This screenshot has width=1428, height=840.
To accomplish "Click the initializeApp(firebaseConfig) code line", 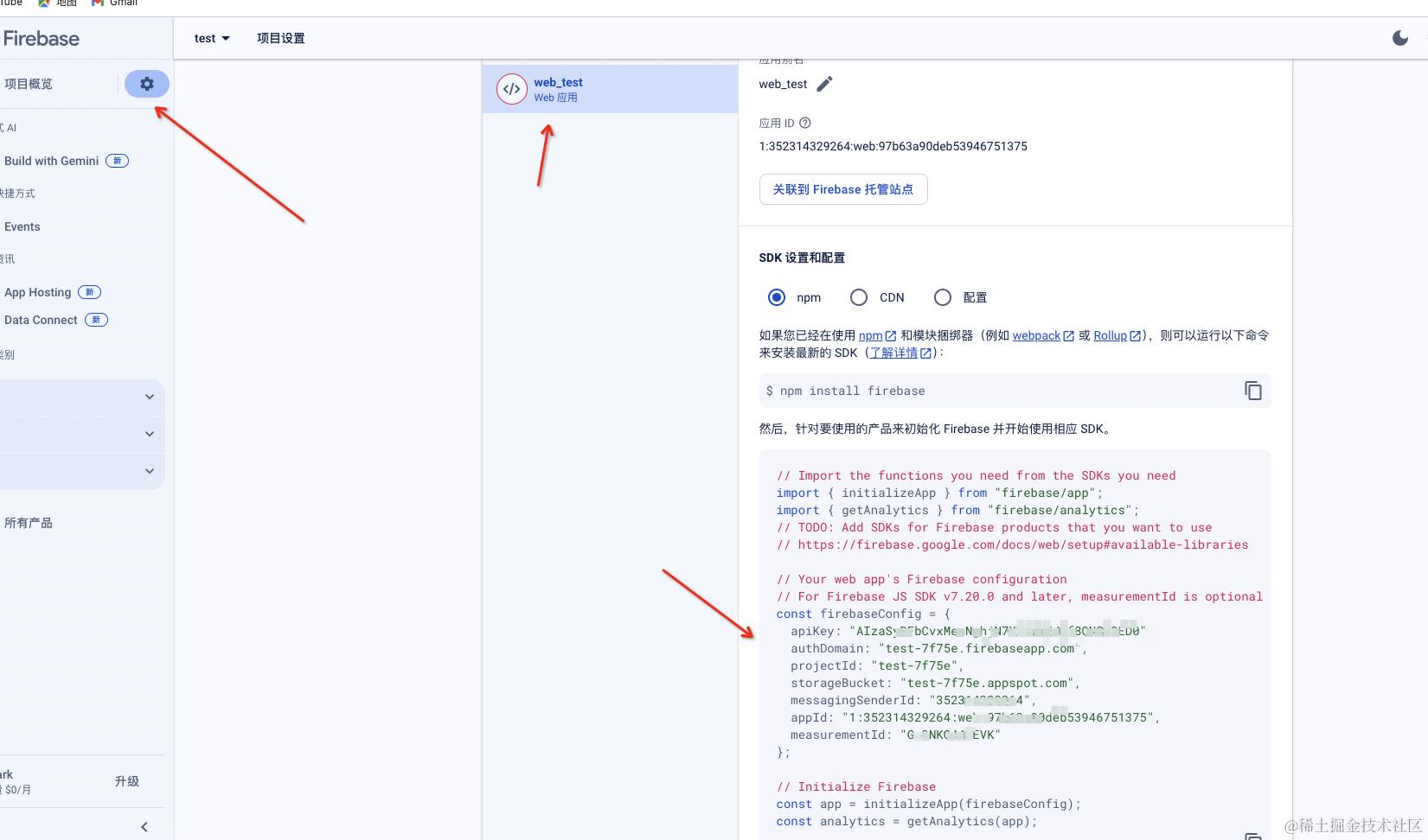I will pos(929,804).
